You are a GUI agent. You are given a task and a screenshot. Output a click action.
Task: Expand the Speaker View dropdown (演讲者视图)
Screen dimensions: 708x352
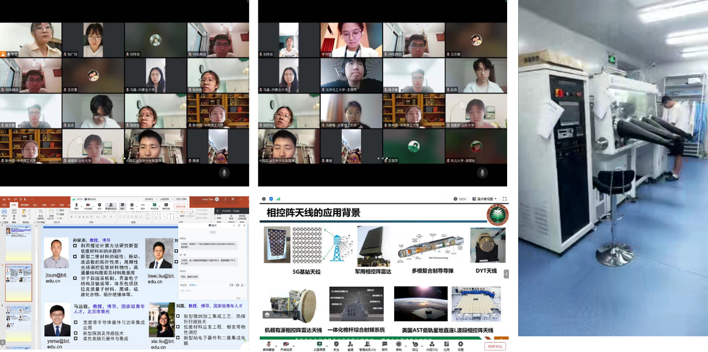coord(486,199)
